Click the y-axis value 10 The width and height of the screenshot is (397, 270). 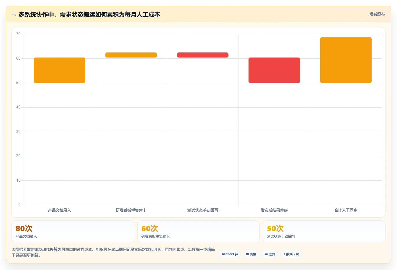point(18,180)
